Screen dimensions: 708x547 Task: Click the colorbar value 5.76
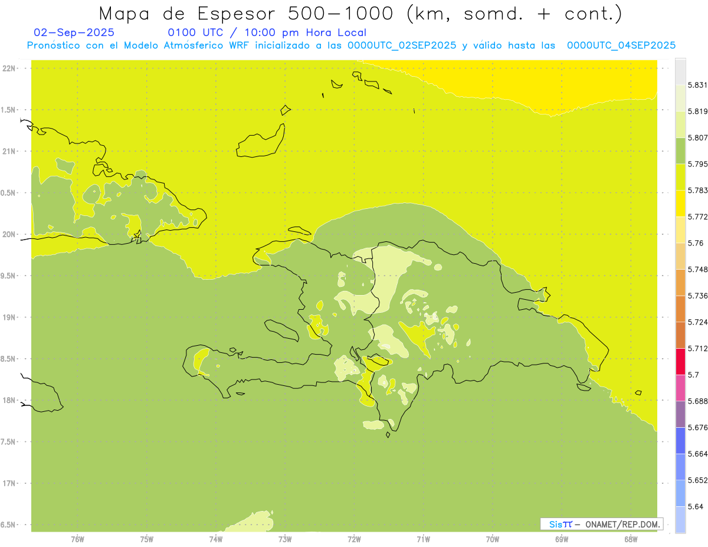[x=696, y=243]
